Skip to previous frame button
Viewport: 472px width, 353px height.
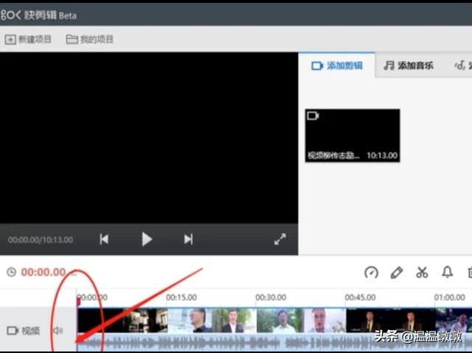click(x=104, y=239)
